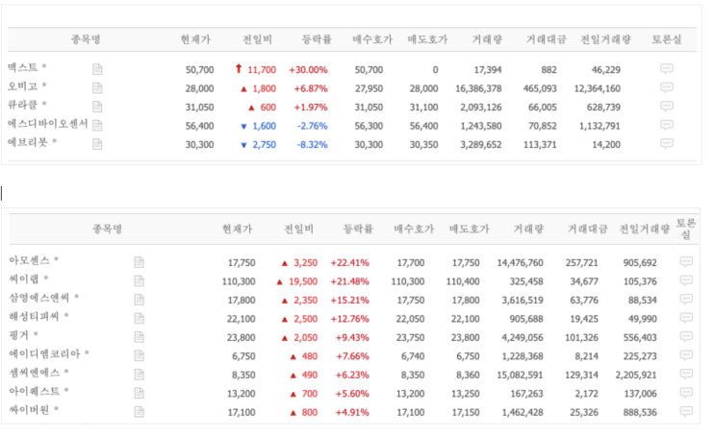Viewport: 715px width, 436px height.
Task: Open the 아모센스 stock link
Action: pos(29,260)
